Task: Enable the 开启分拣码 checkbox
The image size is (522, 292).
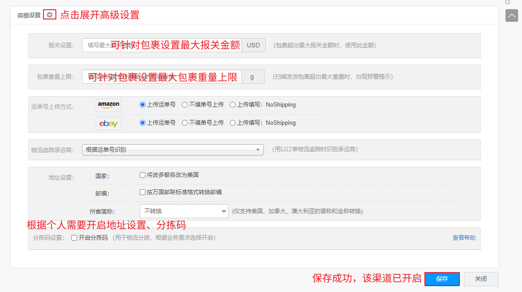Action: click(74, 238)
